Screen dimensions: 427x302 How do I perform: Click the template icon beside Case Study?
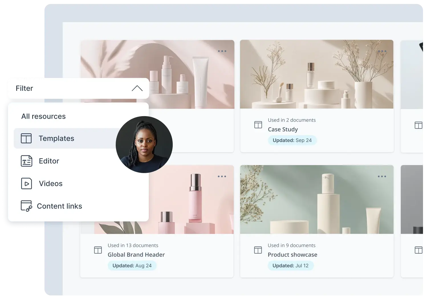pyautogui.click(x=258, y=124)
